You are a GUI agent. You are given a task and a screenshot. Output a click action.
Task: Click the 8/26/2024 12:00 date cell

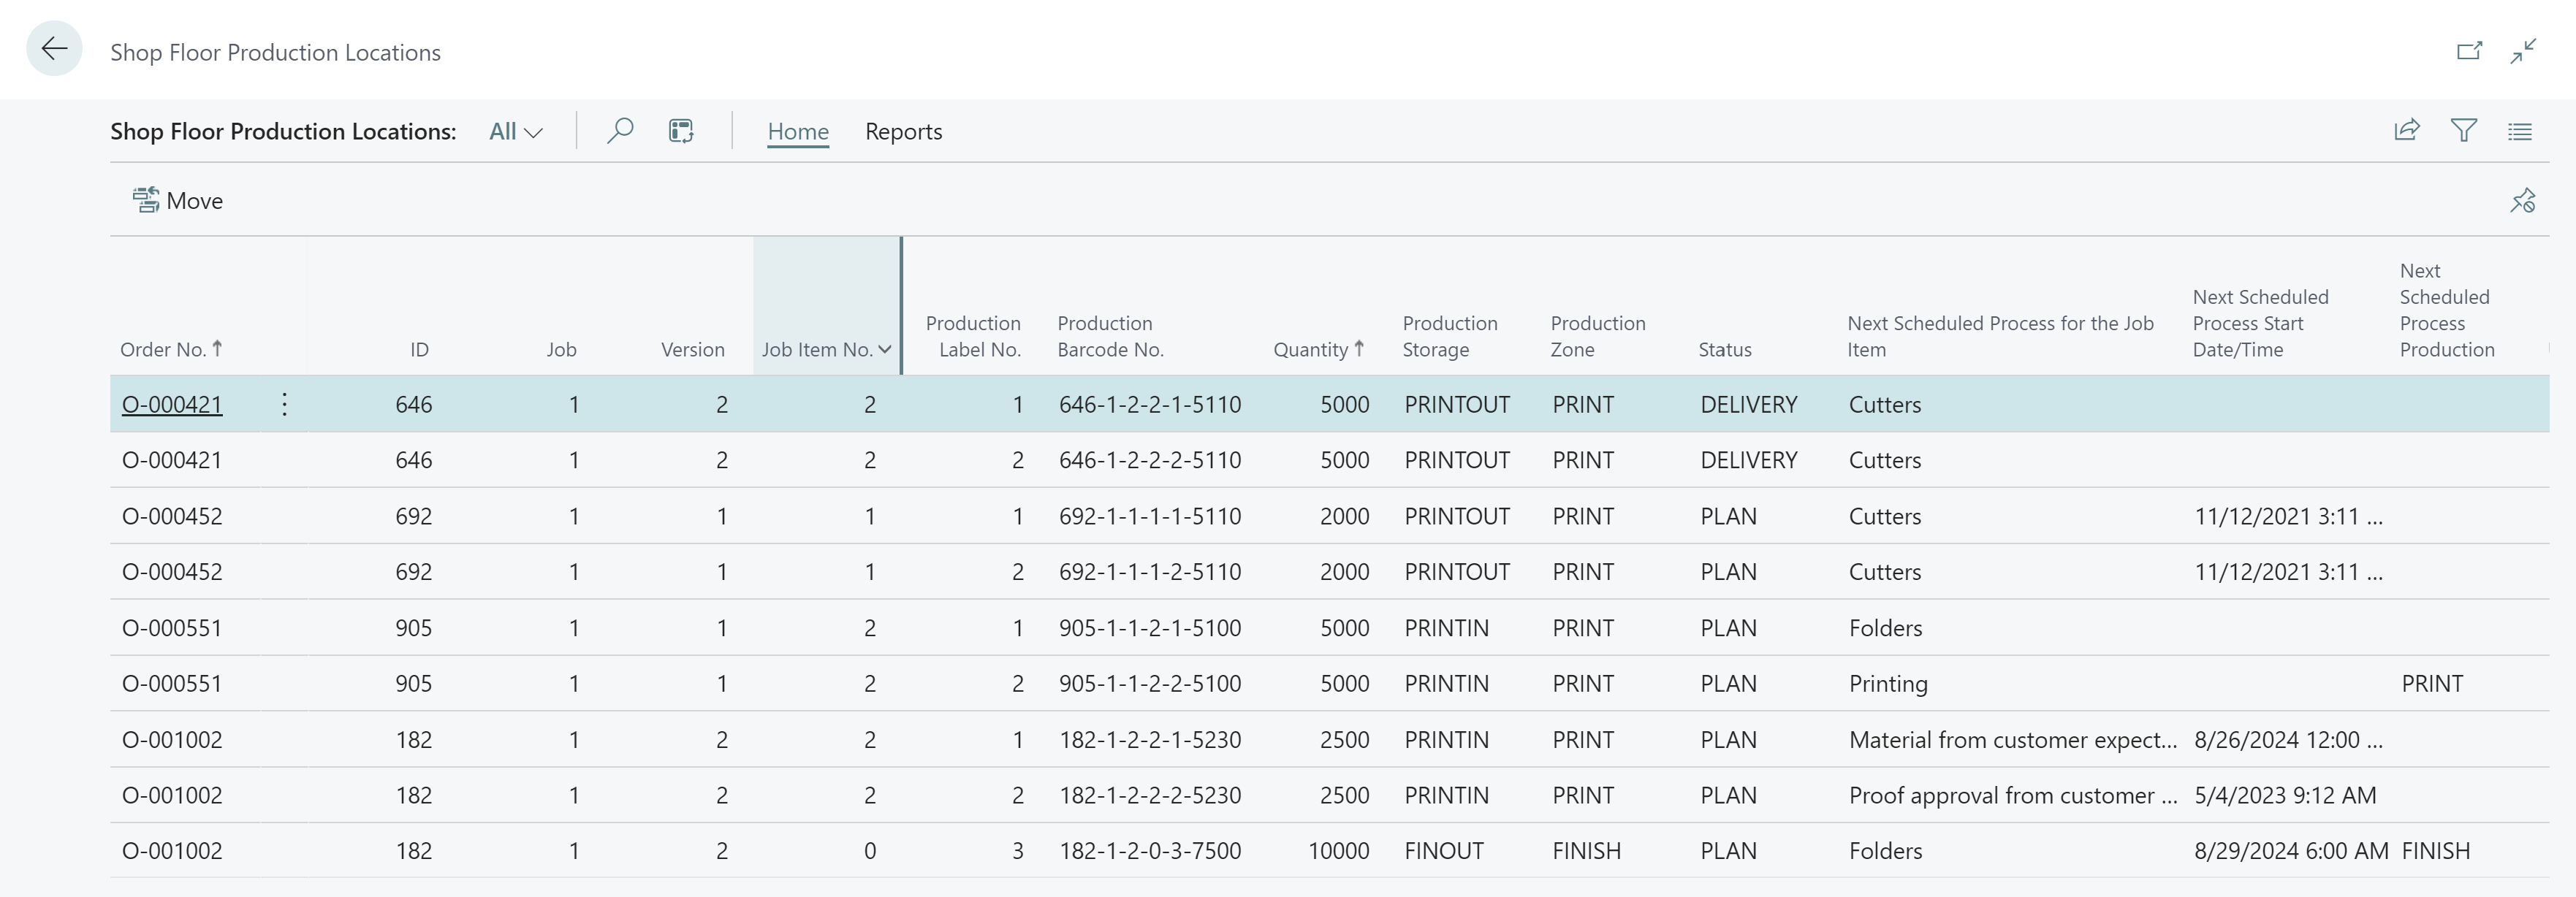[2288, 739]
